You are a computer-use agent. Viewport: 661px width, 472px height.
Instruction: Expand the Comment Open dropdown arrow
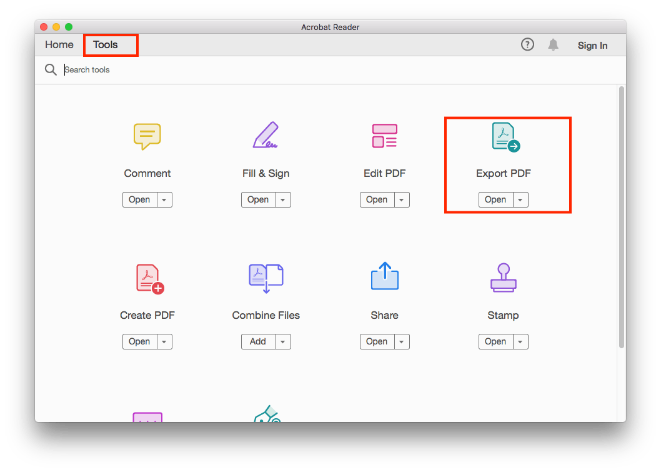point(164,199)
